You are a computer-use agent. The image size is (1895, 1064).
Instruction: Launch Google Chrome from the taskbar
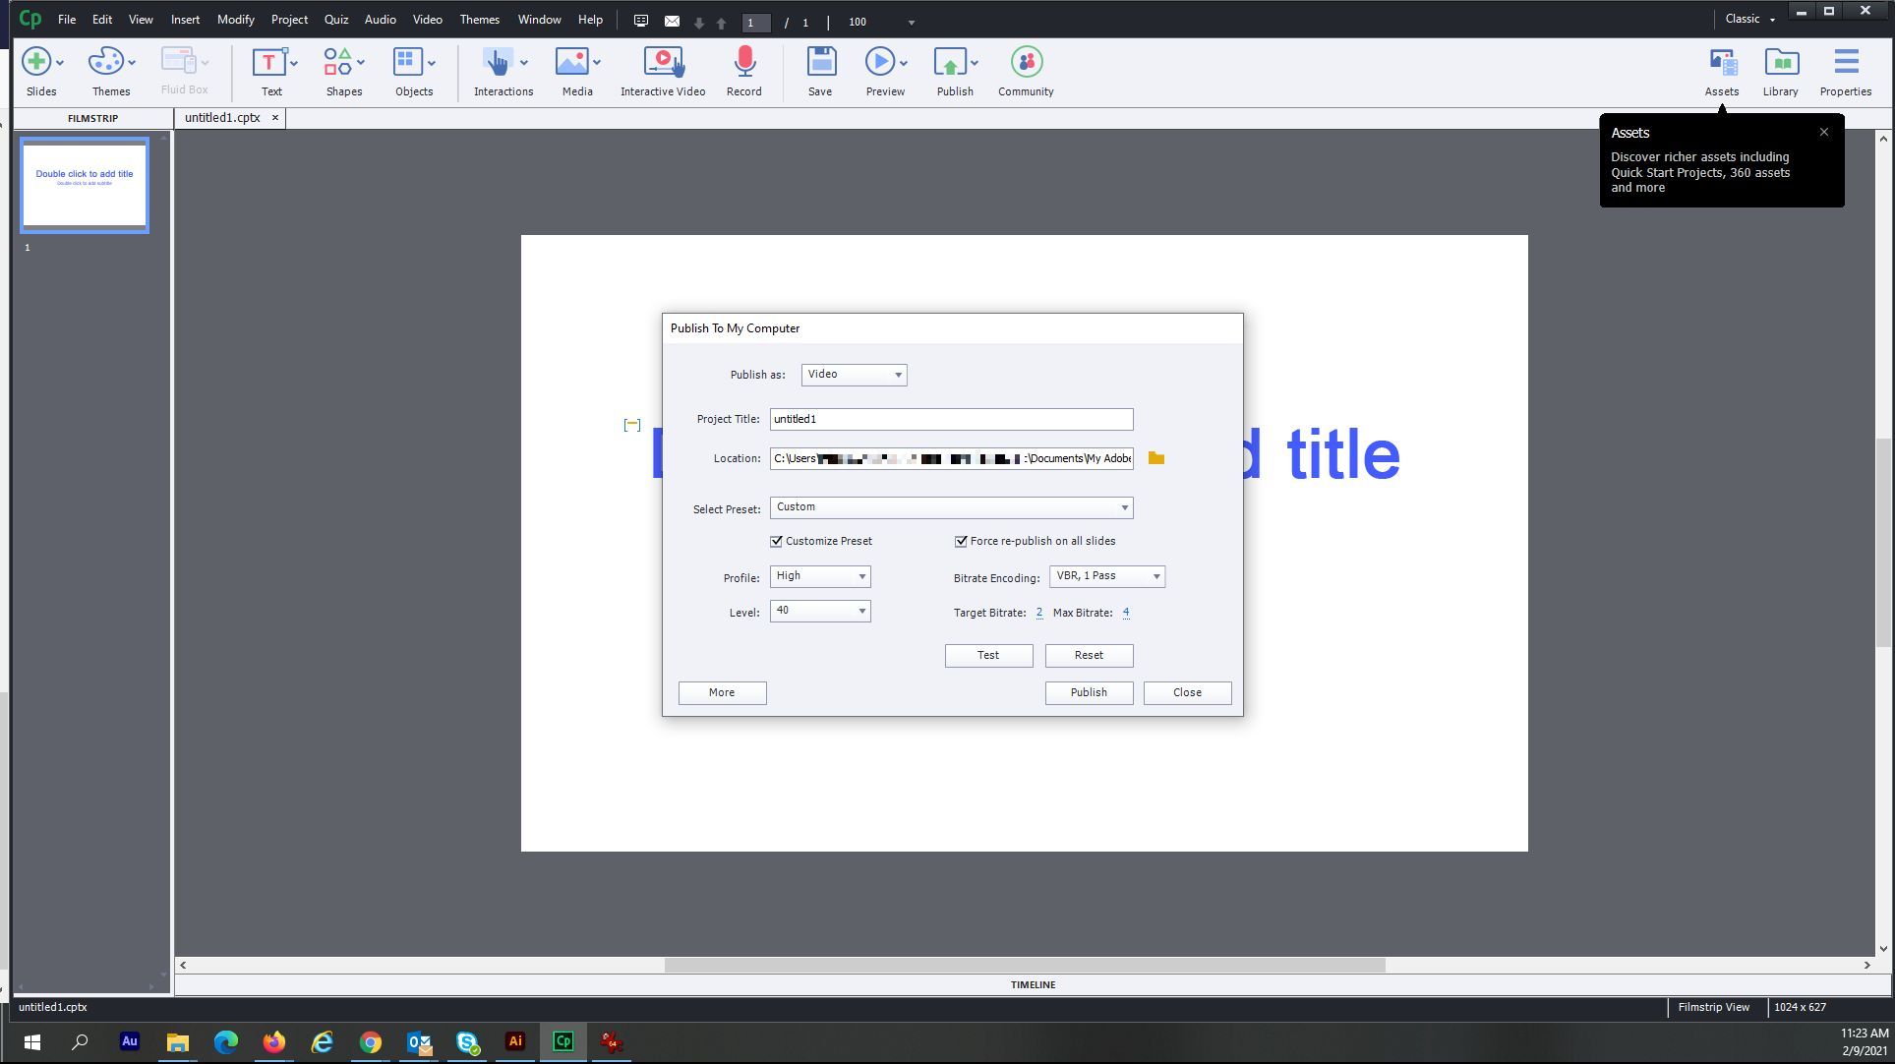[370, 1042]
